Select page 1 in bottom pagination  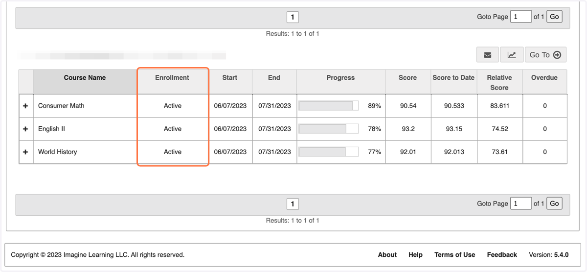293,204
